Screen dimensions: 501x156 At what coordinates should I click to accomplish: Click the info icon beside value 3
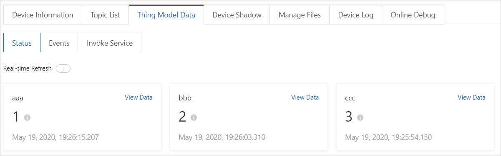coord(360,118)
